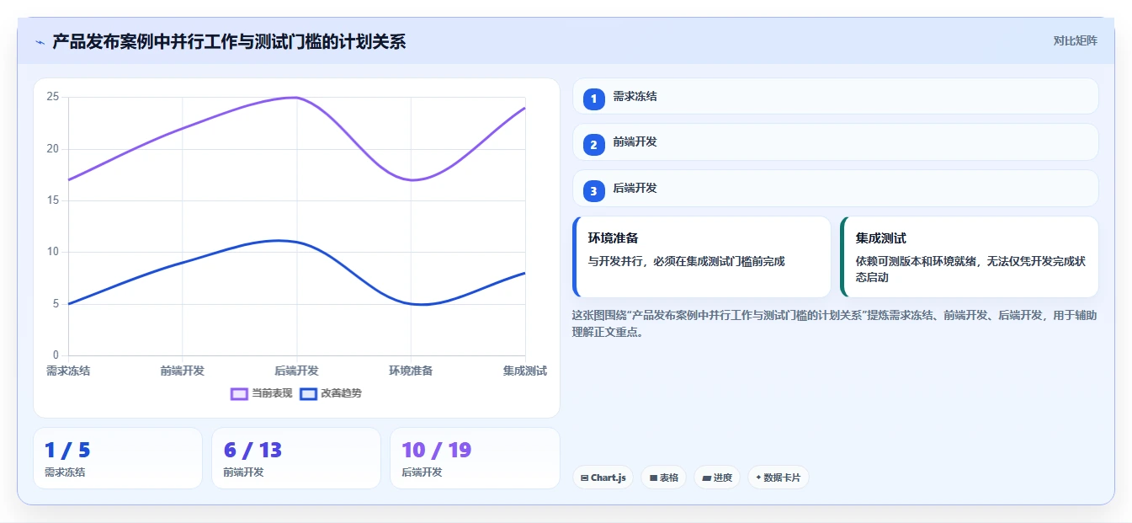Screen dimensions: 1132x523
Task: Click the 环境准备 x-axis label on the chart
Action: [411, 371]
